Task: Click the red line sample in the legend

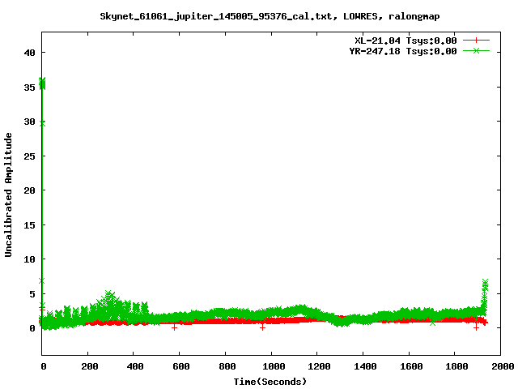Action: (x=477, y=40)
